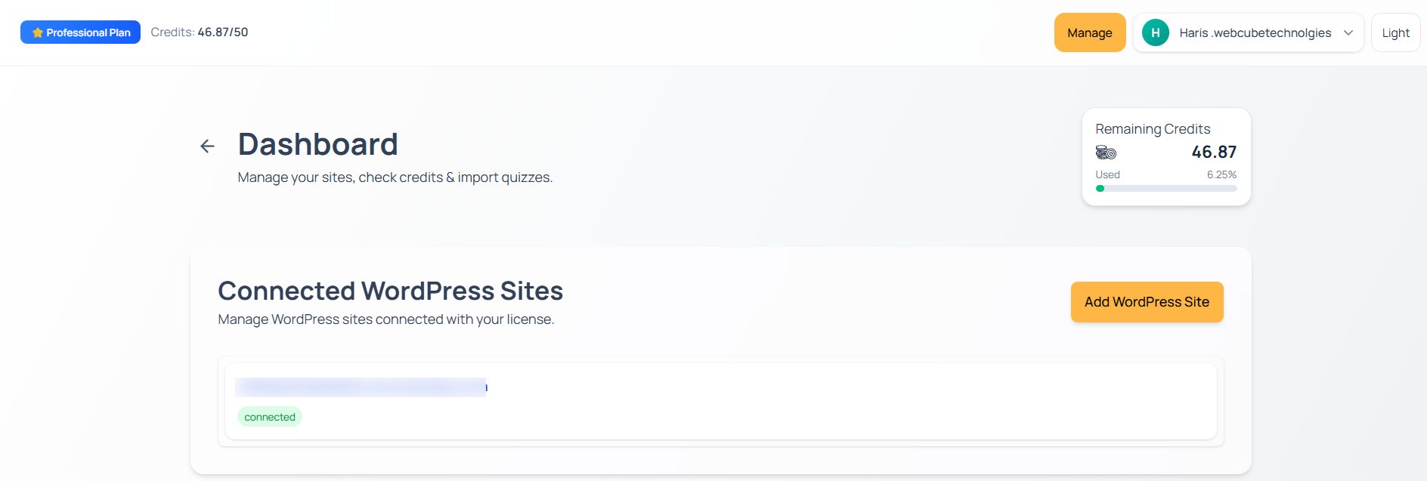Click the Professional Plan badge label
1427x481 pixels.
tap(88, 32)
